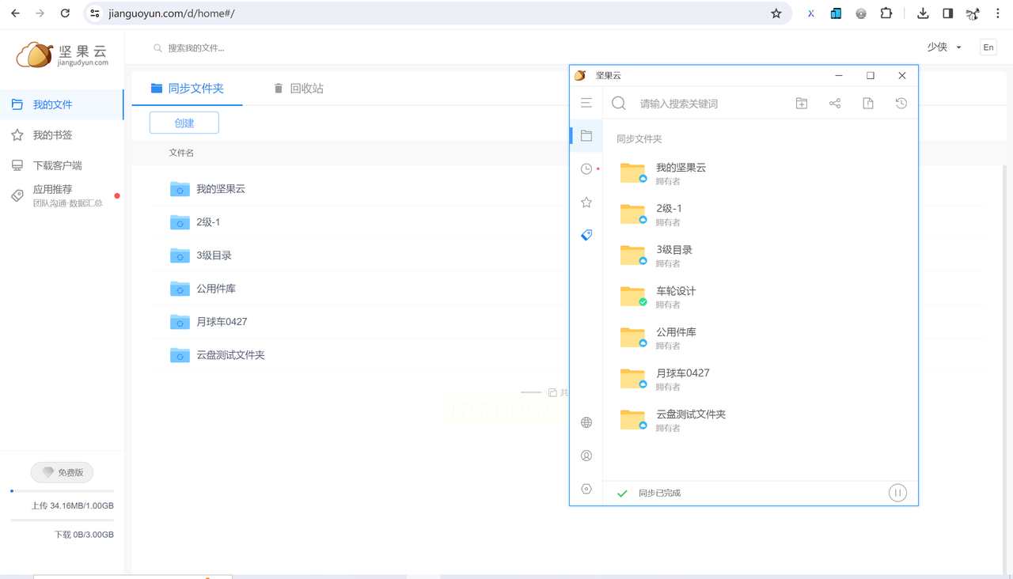Click the 创建 button
Viewport: 1013px width, 579px height.
tap(184, 123)
